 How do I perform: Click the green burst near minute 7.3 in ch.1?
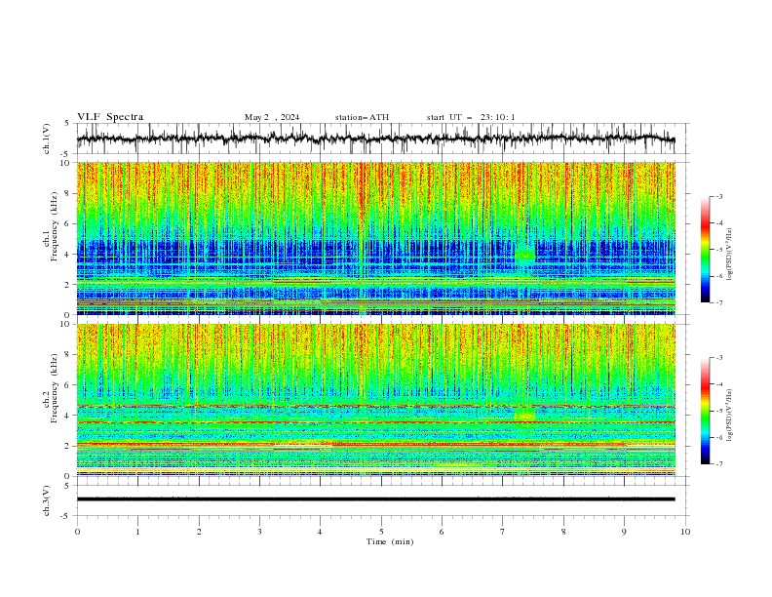click(x=524, y=255)
